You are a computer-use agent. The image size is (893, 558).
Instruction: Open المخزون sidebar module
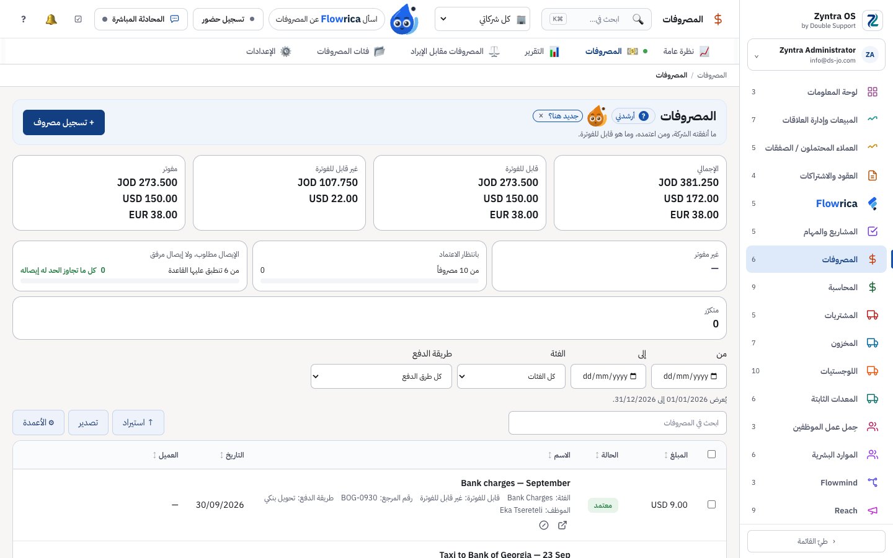(x=815, y=343)
